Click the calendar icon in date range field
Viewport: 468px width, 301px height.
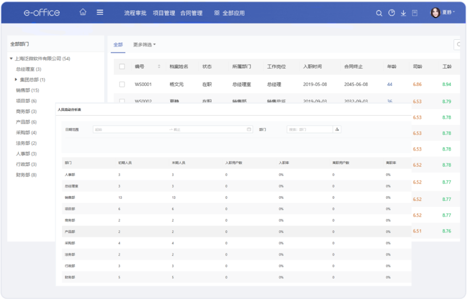pos(249,129)
